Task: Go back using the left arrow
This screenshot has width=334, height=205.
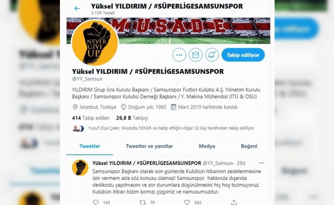Action: point(77,9)
